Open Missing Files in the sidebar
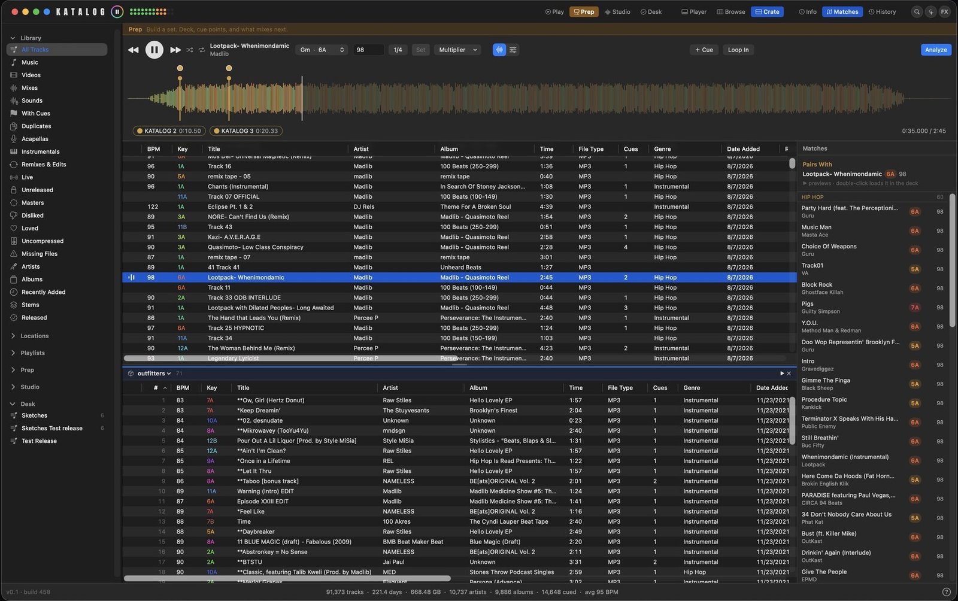Image resolution: width=958 pixels, height=601 pixels. pyautogui.click(x=57, y=254)
